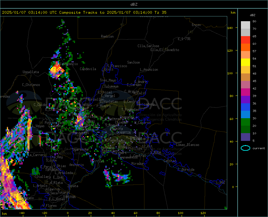Click the 'Chapanay' place label
This screenshot has height=217, width=268.
pos(127,117)
